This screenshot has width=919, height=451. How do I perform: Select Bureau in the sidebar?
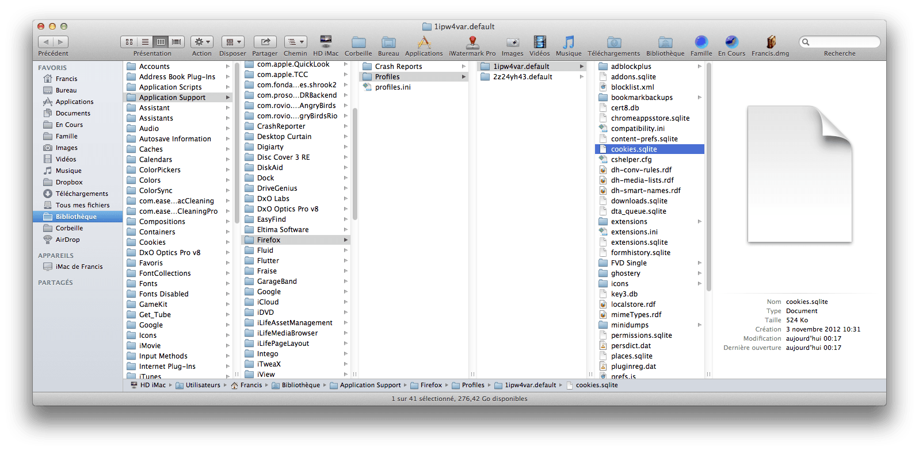click(x=77, y=90)
